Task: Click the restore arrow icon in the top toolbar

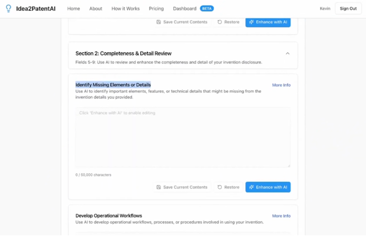Action: (220, 22)
